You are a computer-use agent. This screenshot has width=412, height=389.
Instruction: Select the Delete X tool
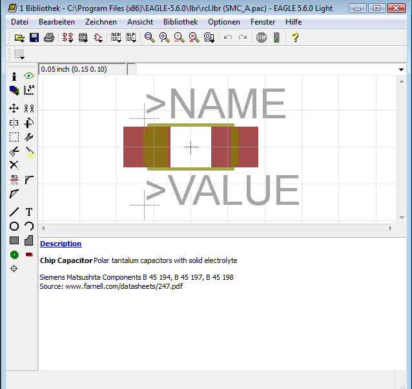(14, 165)
